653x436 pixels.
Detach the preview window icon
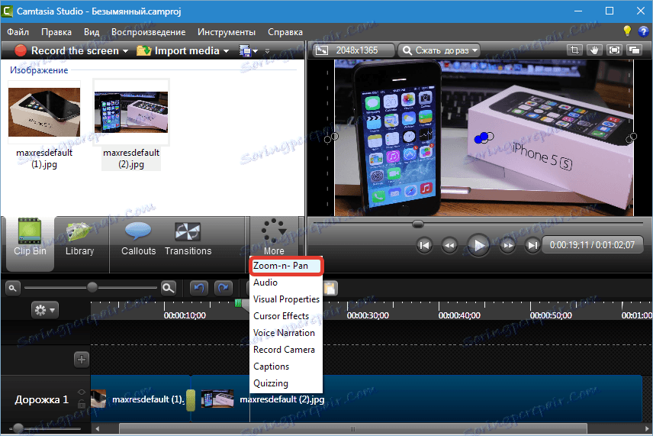(x=634, y=50)
